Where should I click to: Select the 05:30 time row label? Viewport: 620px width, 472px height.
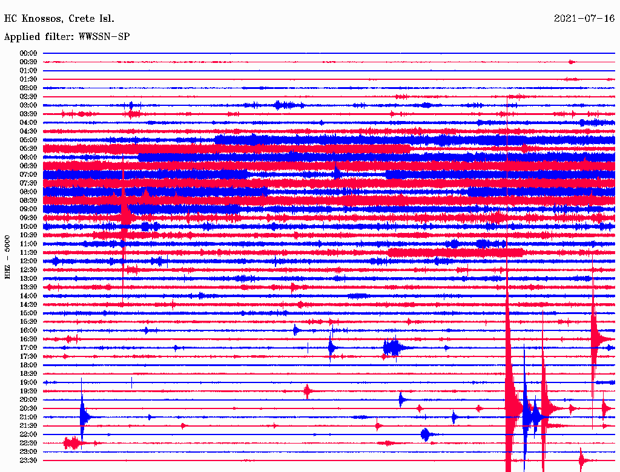tap(28, 148)
